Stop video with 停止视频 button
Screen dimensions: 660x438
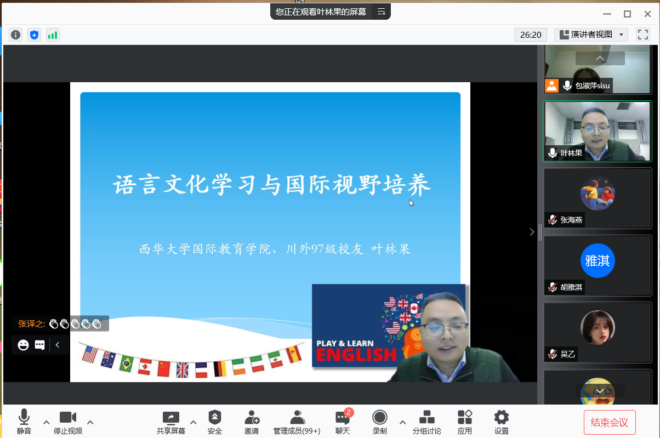pos(68,422)
